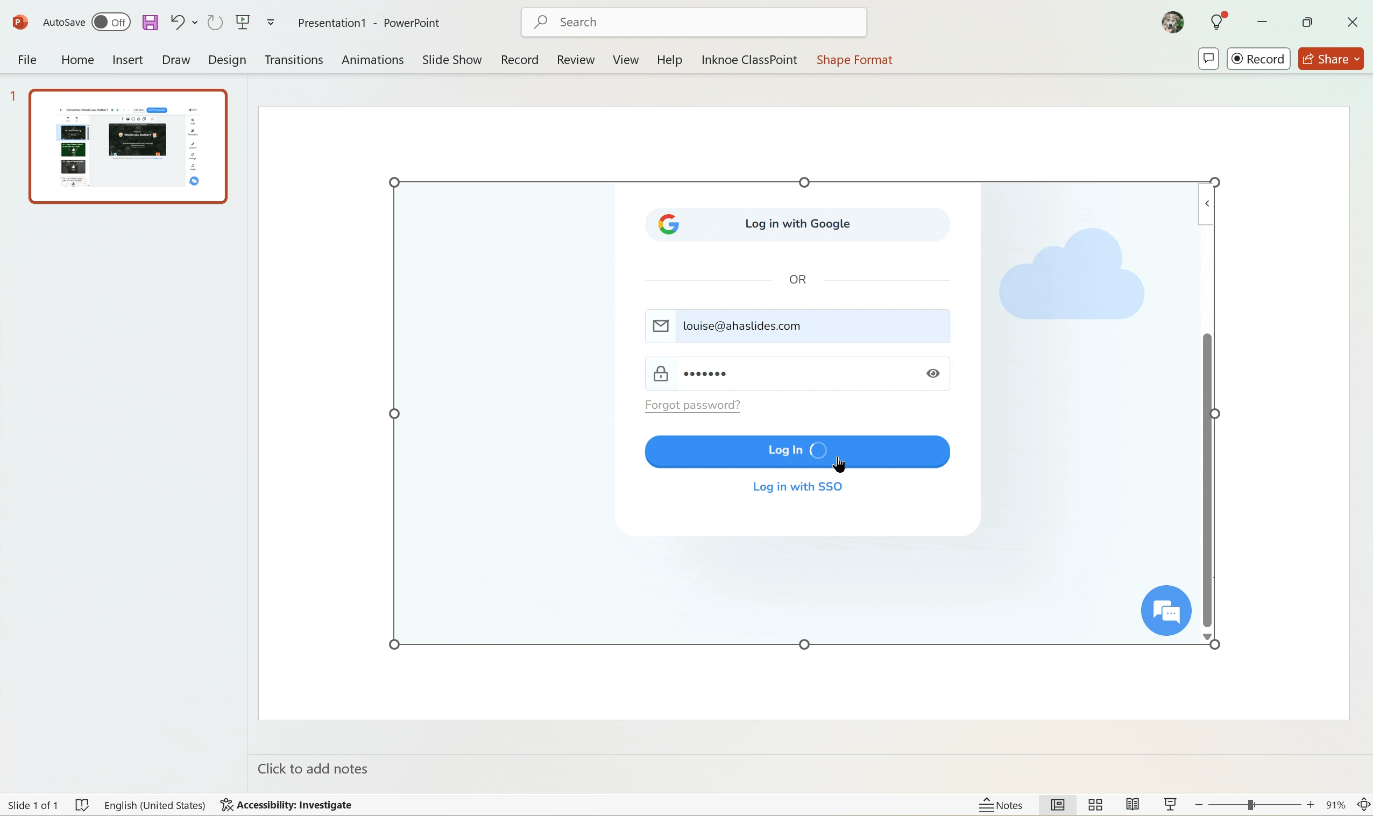Switch to the Transitions tab

pyautogui.click(x=294, y=59)
